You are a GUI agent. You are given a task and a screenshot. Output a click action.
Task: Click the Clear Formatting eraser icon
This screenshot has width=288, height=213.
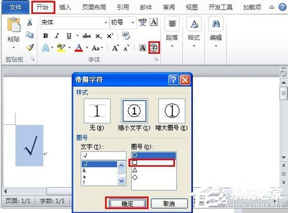coord(126,36)
